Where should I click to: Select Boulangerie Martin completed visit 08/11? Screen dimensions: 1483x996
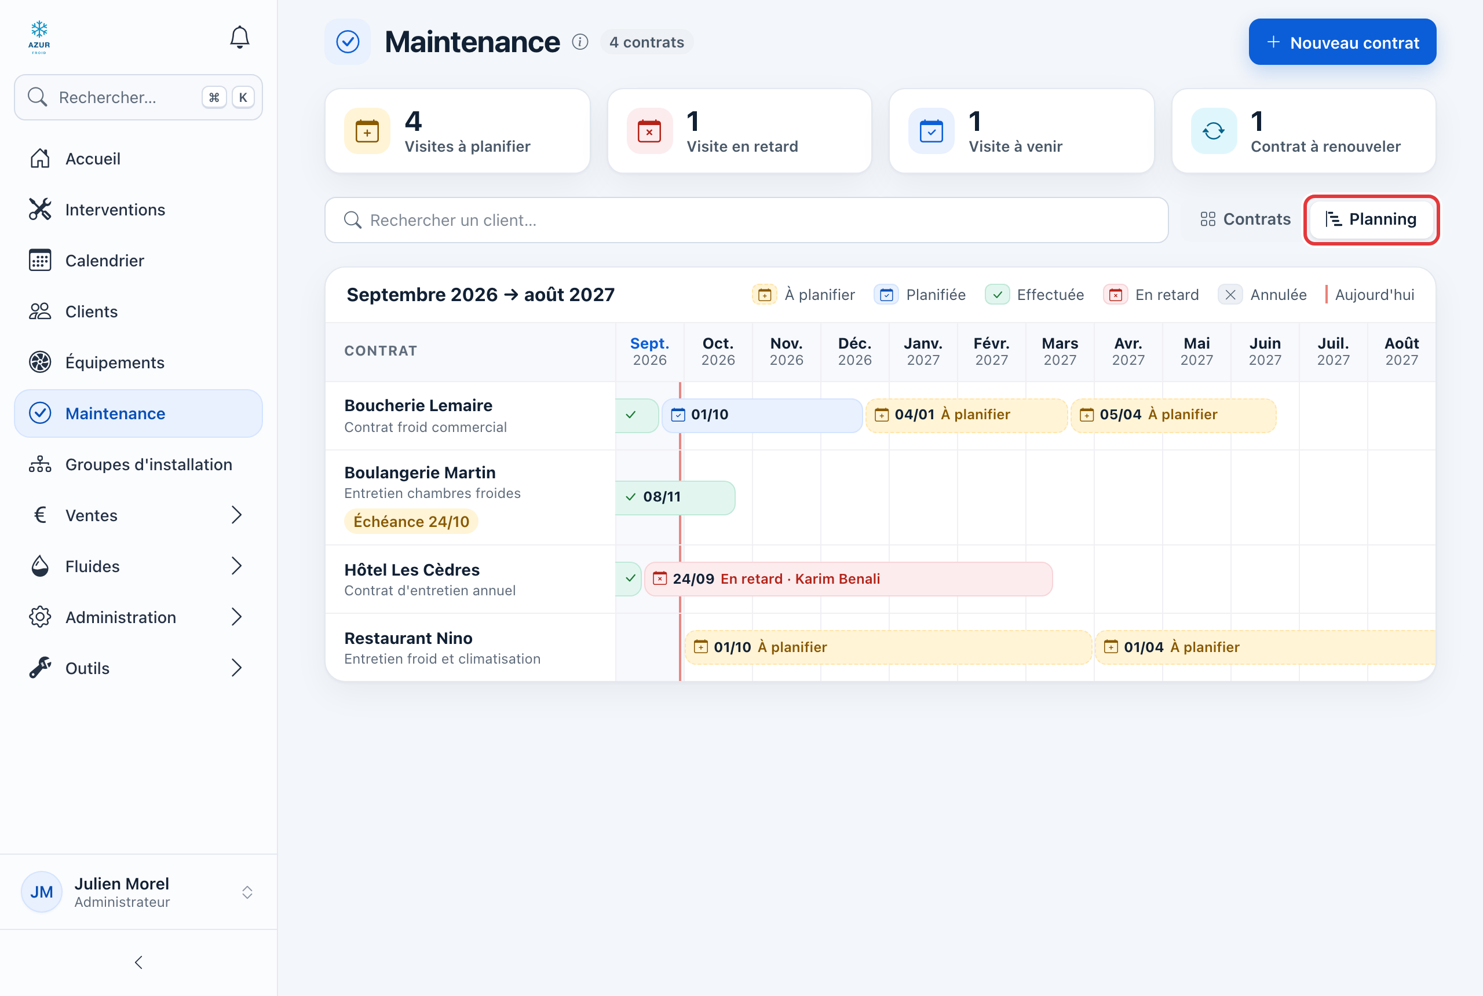(x=675, y=497)
